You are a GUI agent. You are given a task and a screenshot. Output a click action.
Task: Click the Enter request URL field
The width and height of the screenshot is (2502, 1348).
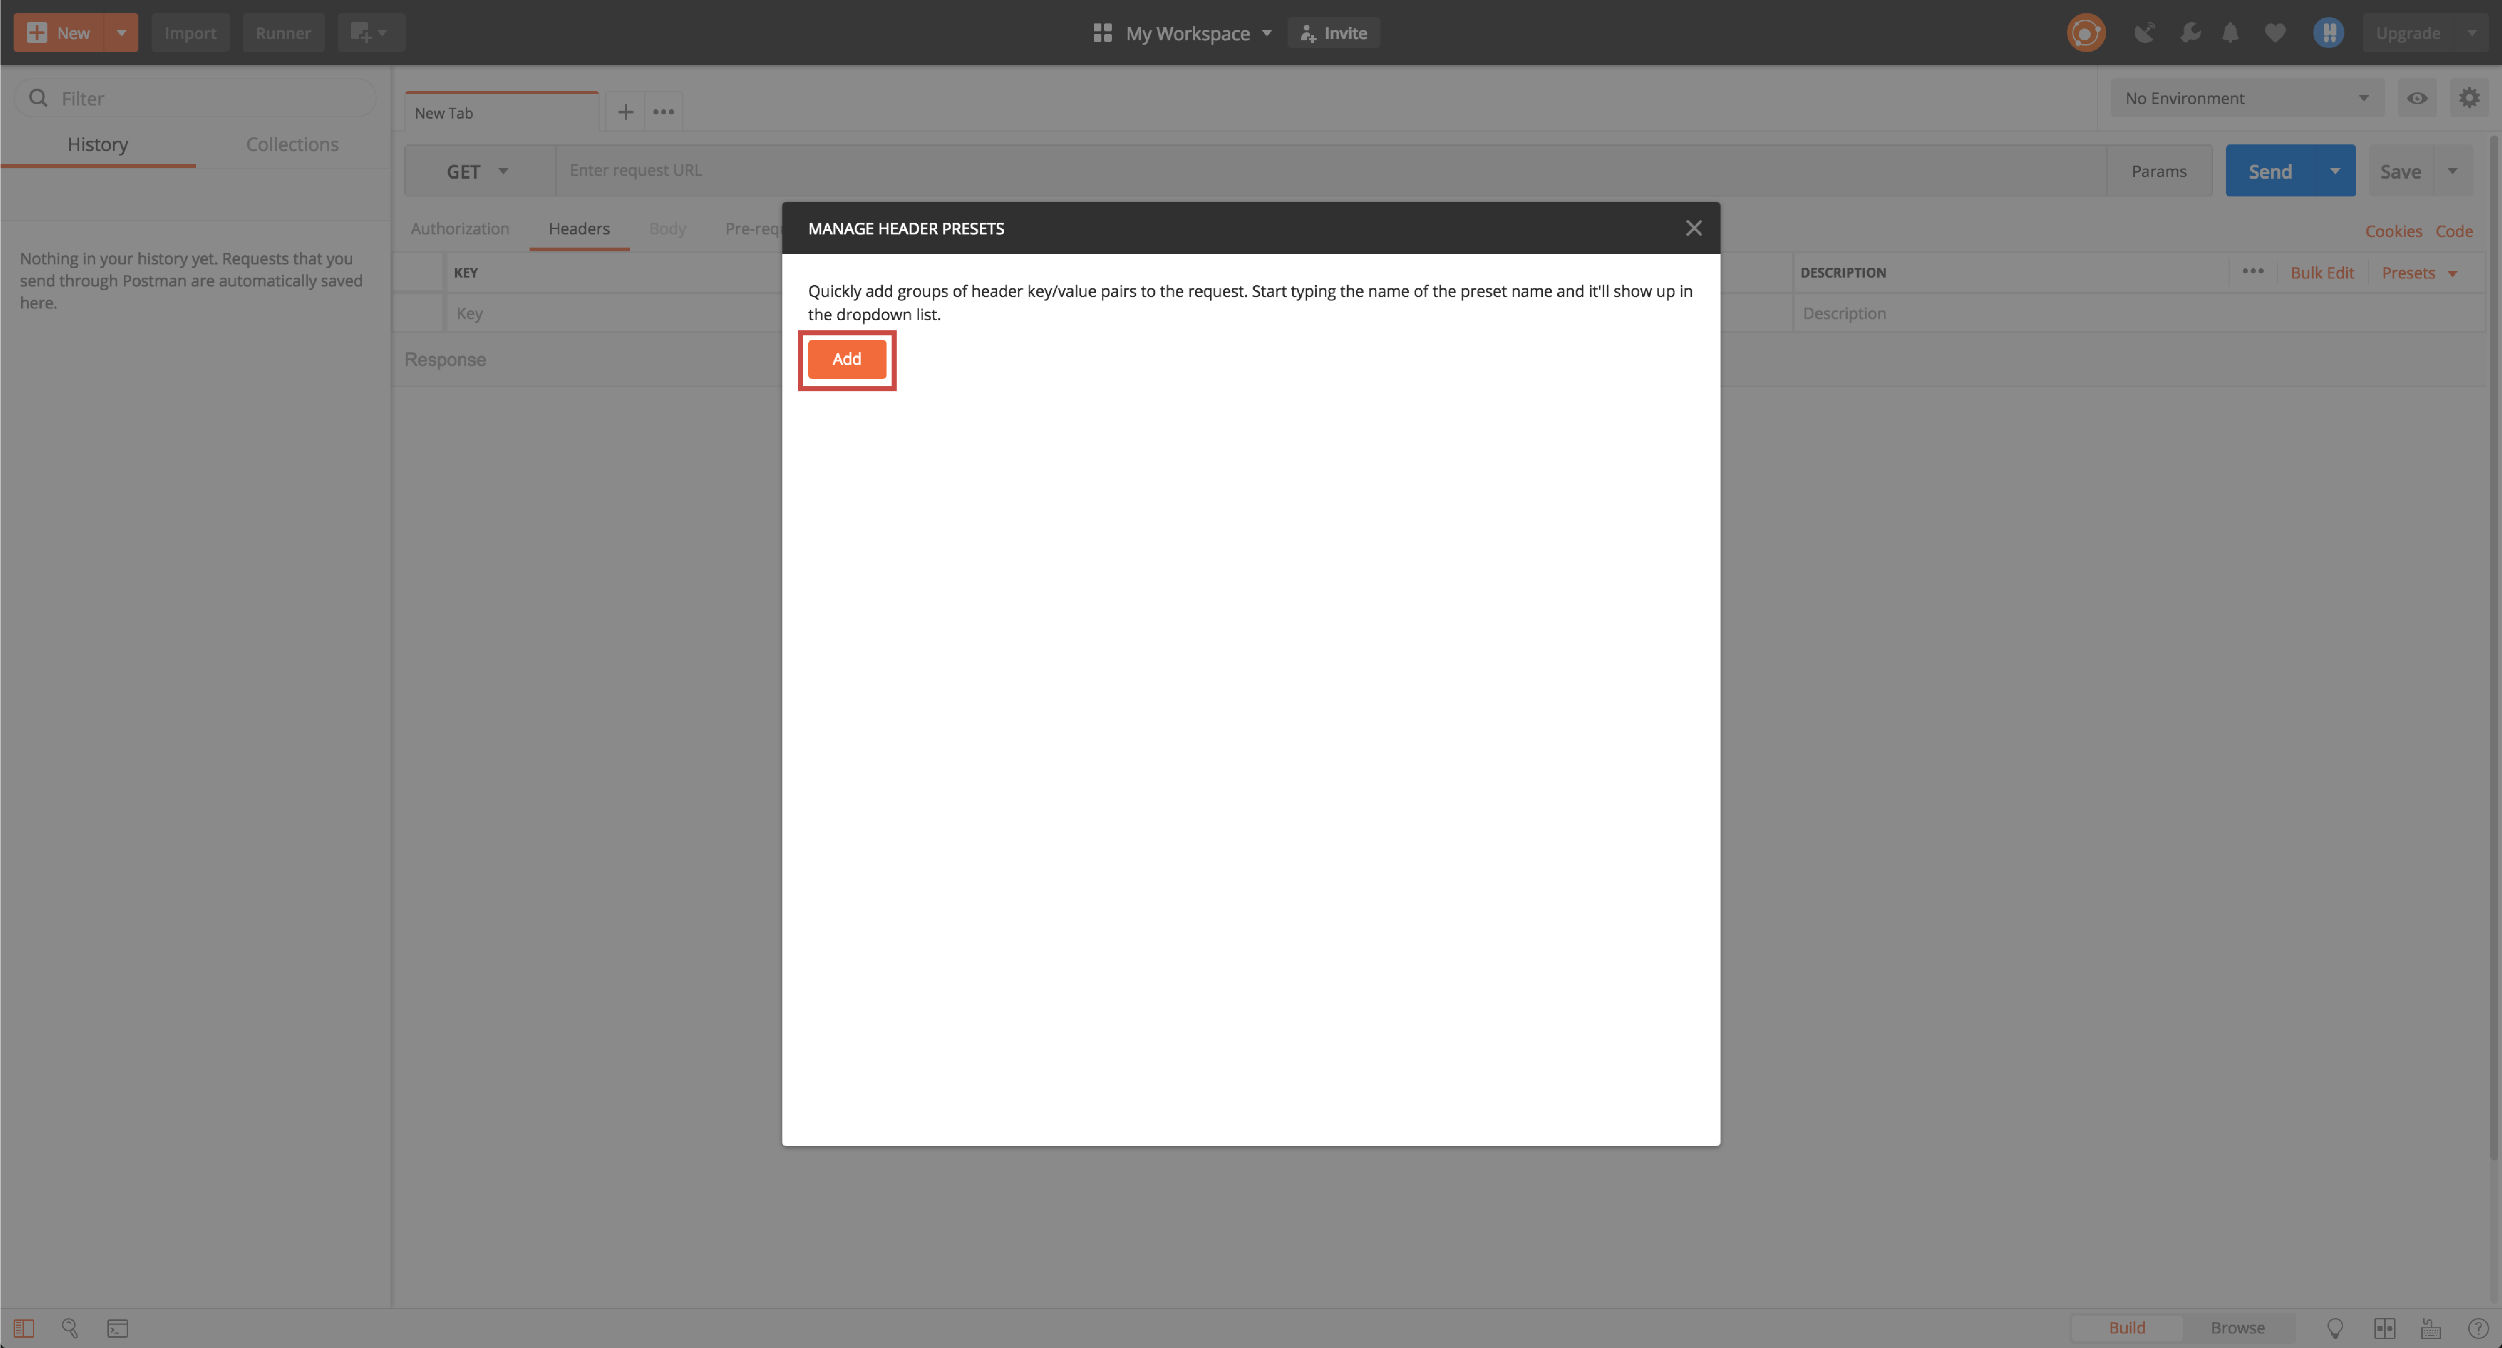pyautogui.click(x=1330, y=171)
